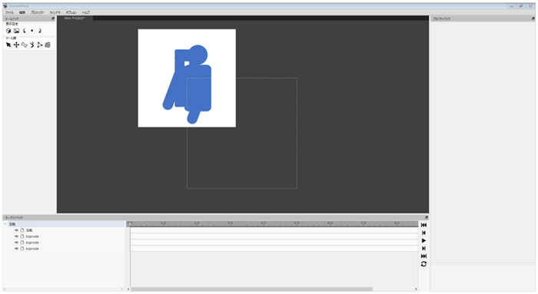Select the Mesh triangle tool
This screenshot has width=538, height=294.
point(40,45)
